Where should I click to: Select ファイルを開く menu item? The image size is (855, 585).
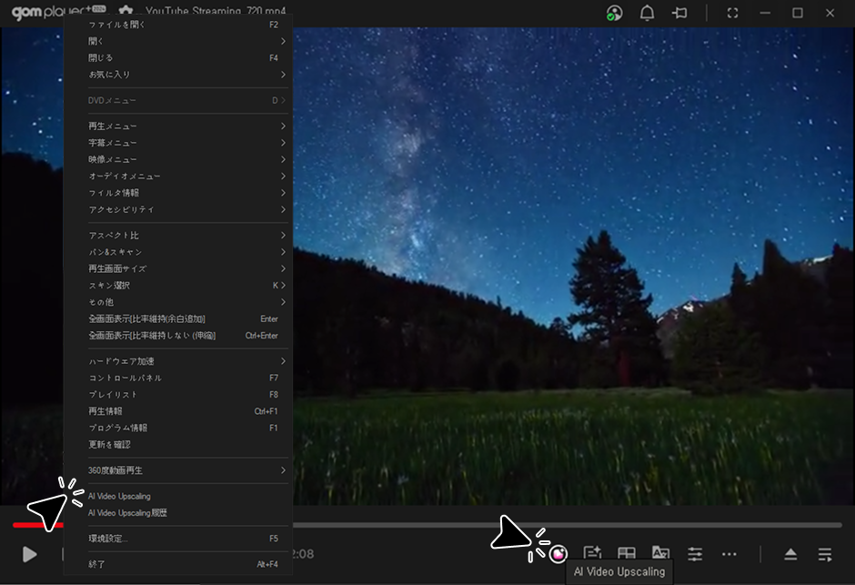(182, 25)
